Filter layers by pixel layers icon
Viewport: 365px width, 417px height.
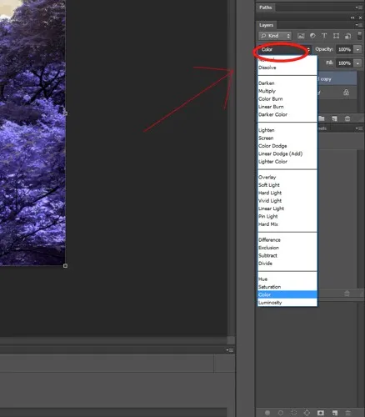coord(301,36)
